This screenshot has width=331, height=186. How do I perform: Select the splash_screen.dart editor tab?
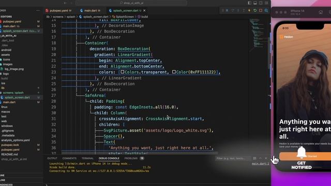point(125,10)
